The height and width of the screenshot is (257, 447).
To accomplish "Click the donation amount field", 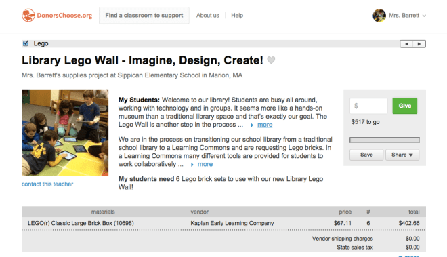I will (x=368, y=106).
